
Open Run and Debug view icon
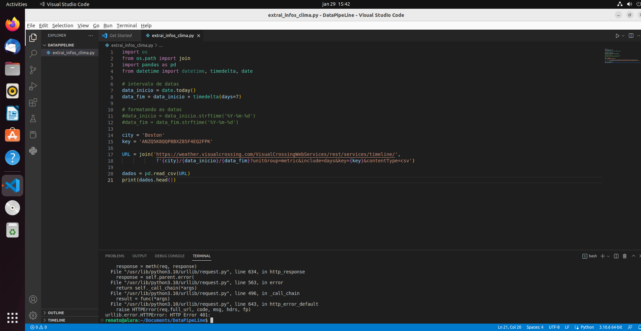point(33,86)
